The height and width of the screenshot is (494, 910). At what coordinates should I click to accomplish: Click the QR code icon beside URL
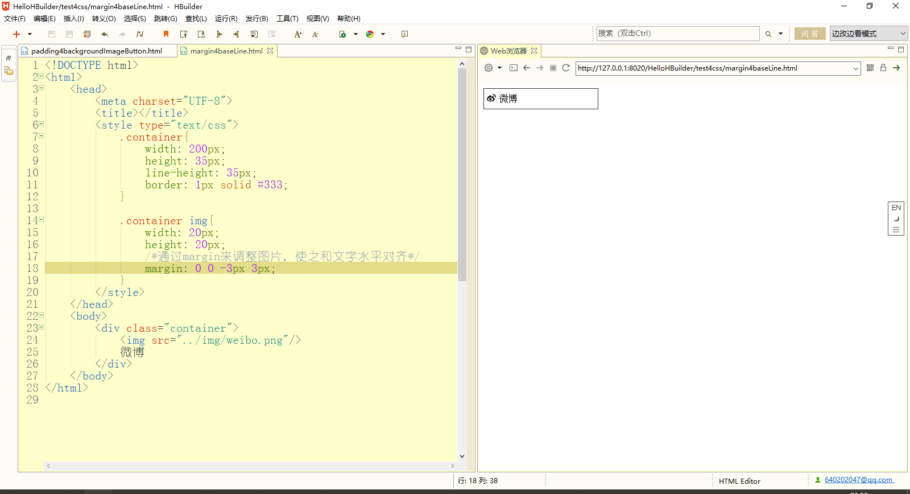click(870, 68)
